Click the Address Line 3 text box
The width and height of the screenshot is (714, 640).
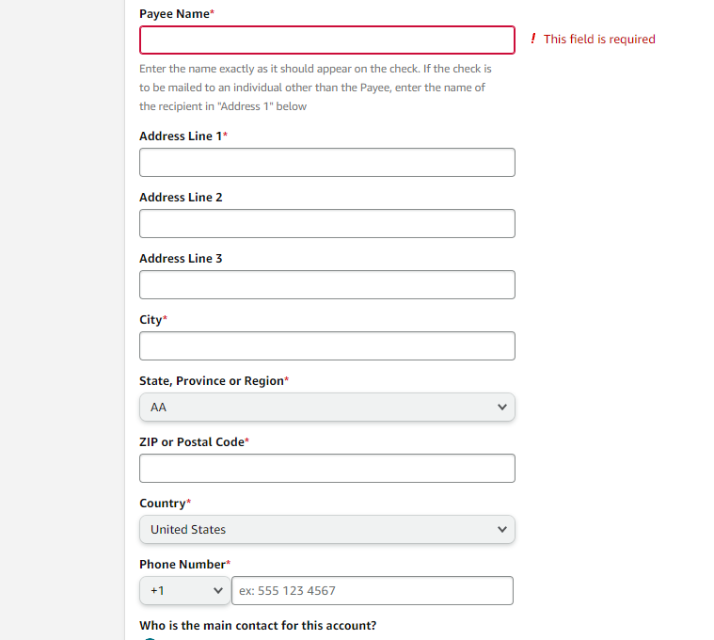coord(327,284)
